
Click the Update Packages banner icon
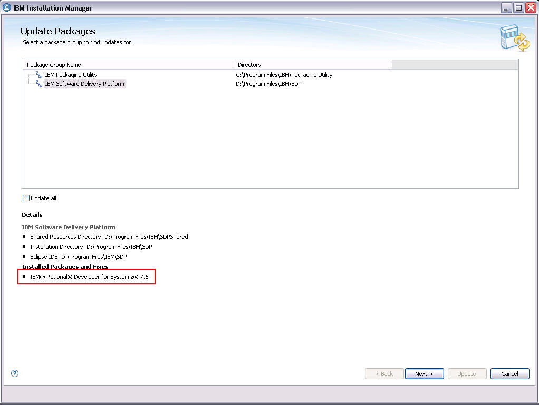tap(515, 38)
